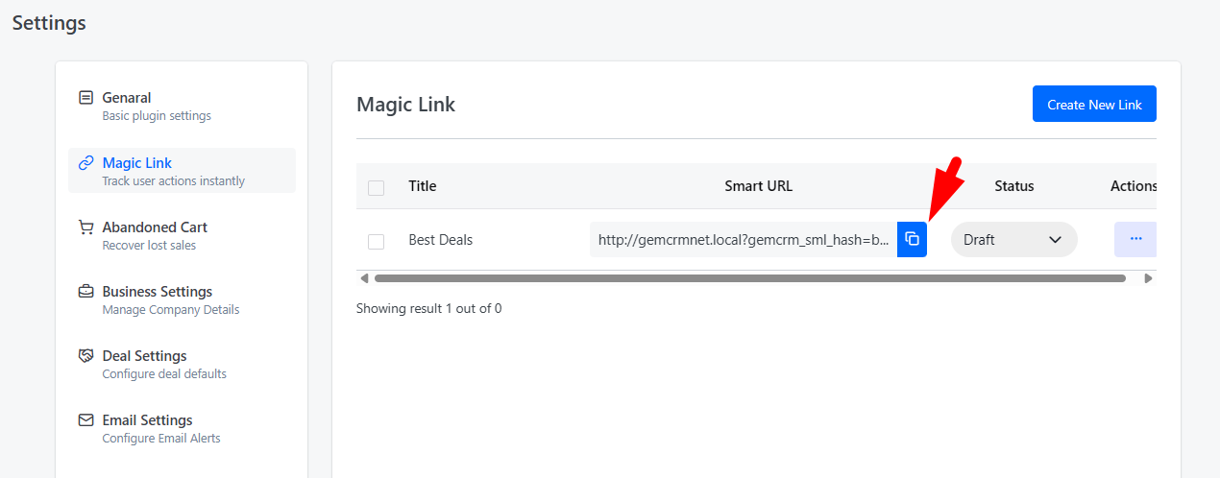Open the Magic Link settings tab
The width and height of the screenshot is (1220, 478).
[182, 171]
